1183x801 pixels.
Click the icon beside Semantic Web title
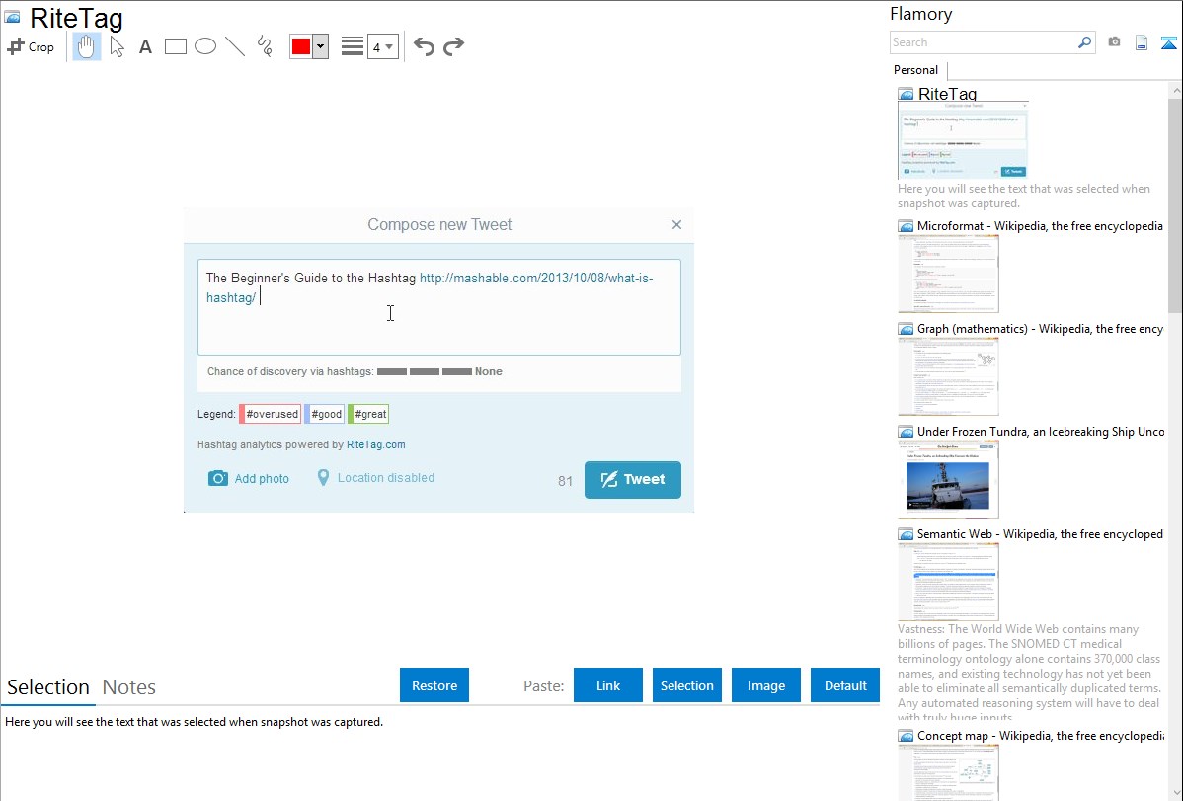906,534
